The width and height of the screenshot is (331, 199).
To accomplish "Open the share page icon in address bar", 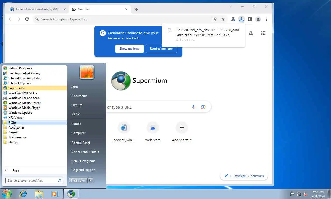I will [x=215, y=19].
